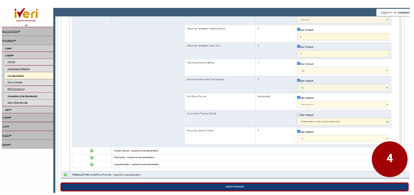Expand the Supplementary parameters section
The height and width of the screenshot is (195, 414).
[92, 164]
